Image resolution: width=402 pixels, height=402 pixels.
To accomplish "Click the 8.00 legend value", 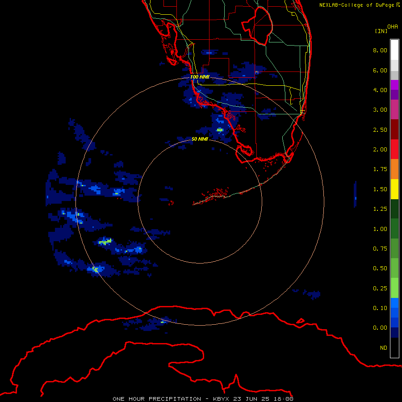I will [x=380, y=50].
